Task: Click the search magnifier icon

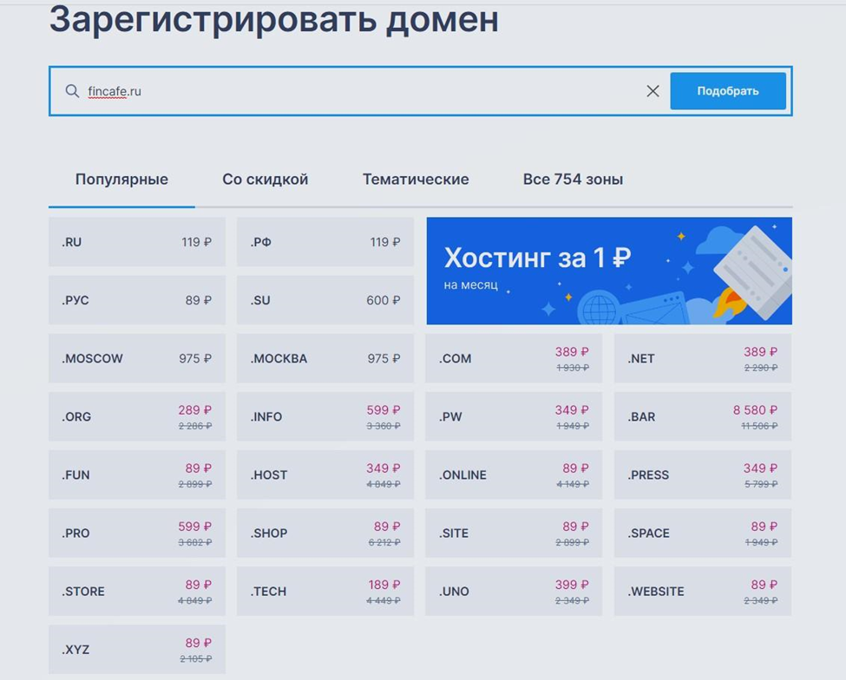Action: pos(72,90)
